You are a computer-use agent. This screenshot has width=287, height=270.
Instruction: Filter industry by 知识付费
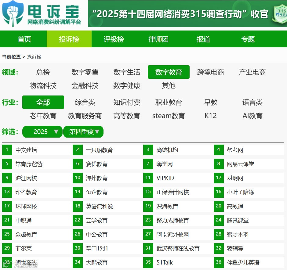127,102
